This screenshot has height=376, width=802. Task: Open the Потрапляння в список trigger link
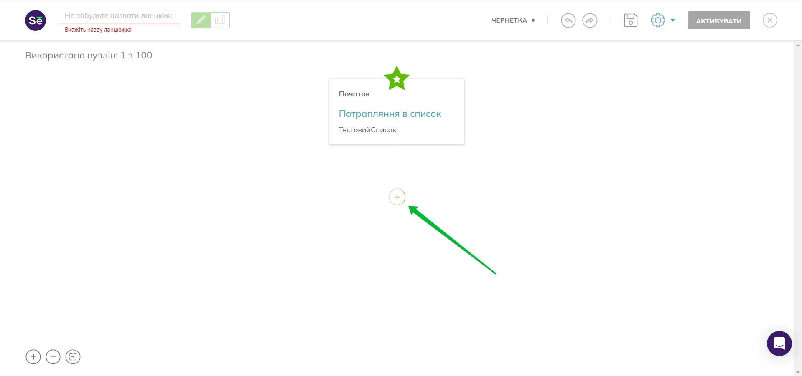390,114
